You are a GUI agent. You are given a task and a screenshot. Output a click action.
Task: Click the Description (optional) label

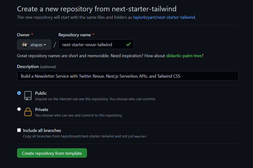tap(36, 67)
